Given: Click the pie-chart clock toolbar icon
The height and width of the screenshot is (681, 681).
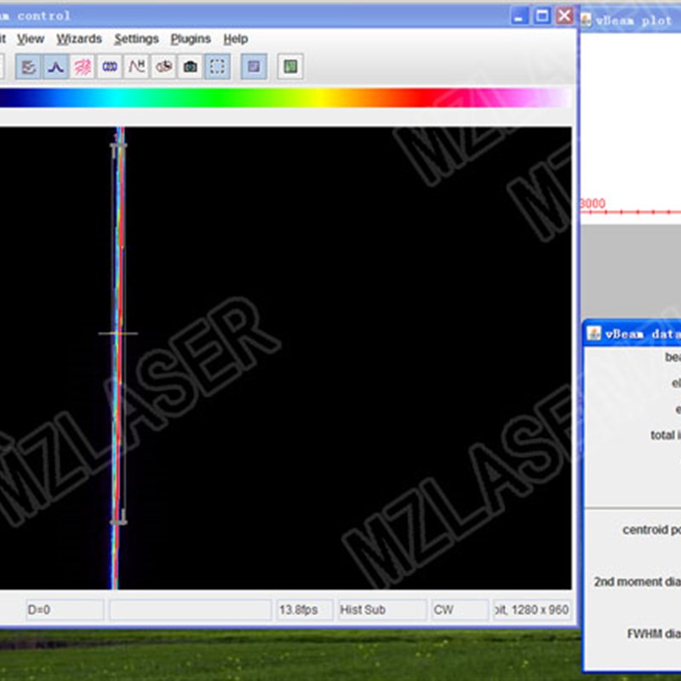Looking at the screenshot, I should tap(163, 67).
